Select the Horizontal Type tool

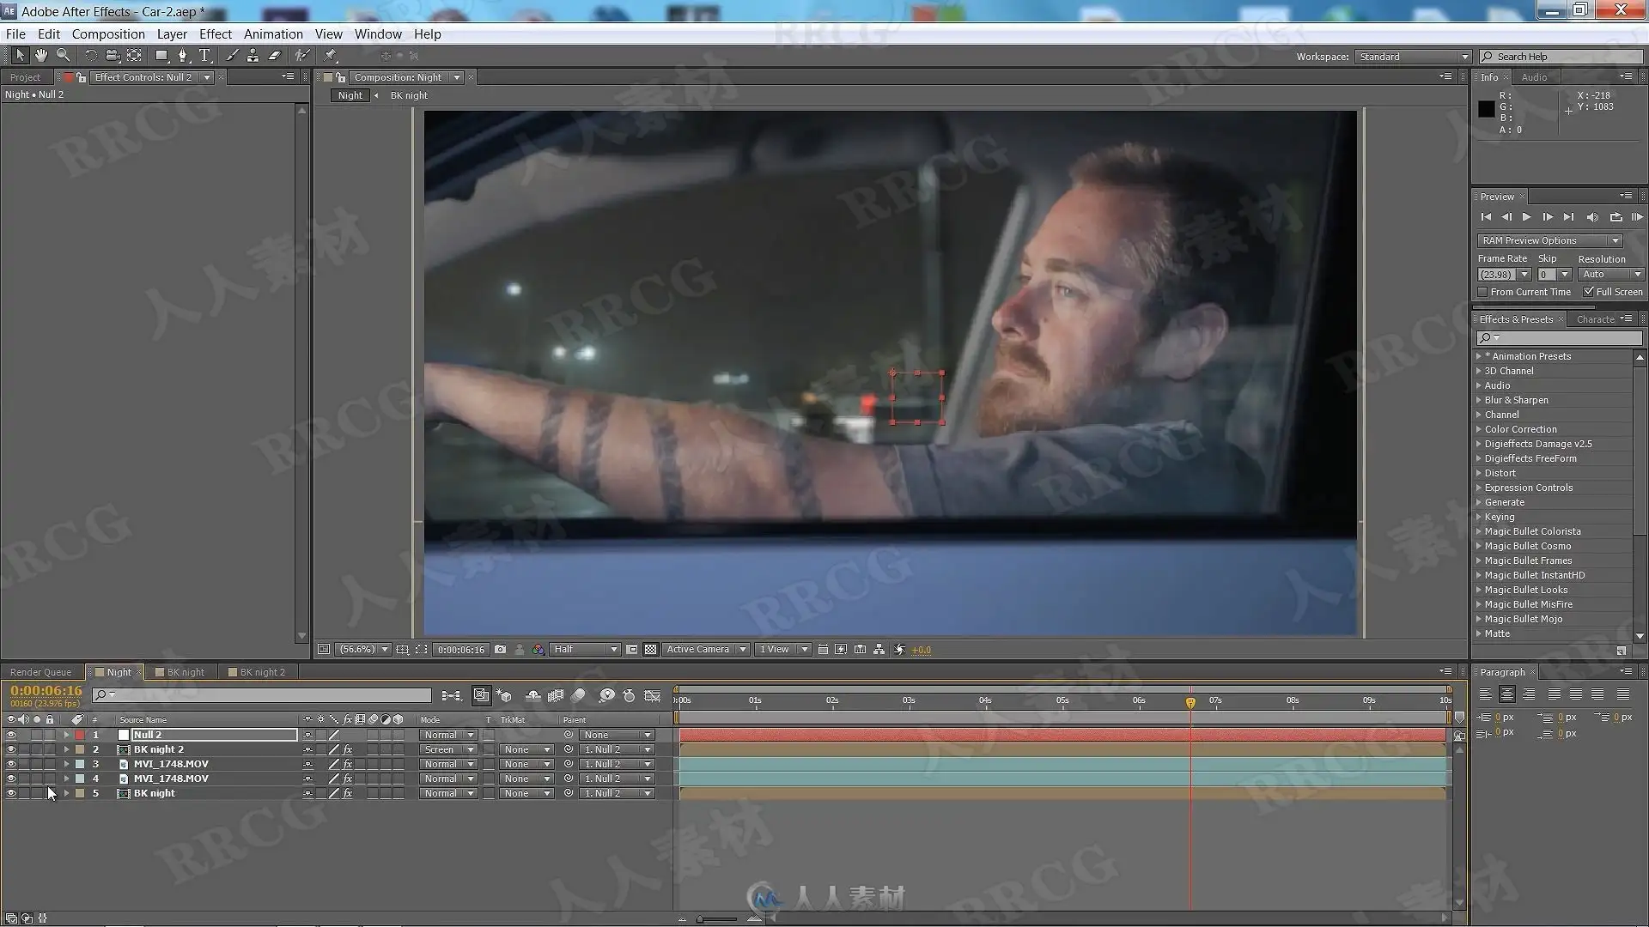[204, 55]
